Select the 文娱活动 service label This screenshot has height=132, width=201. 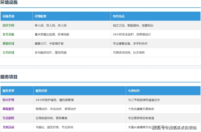[8, 127]
